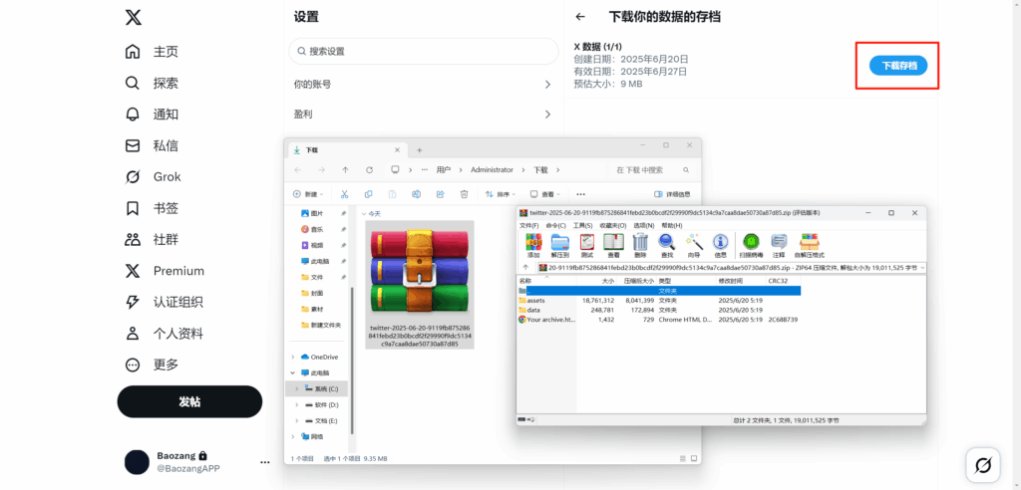Click the WinRAR 扫描病毒 (Scan virus) icon
Screen dimensions: 1021x490
752,242
